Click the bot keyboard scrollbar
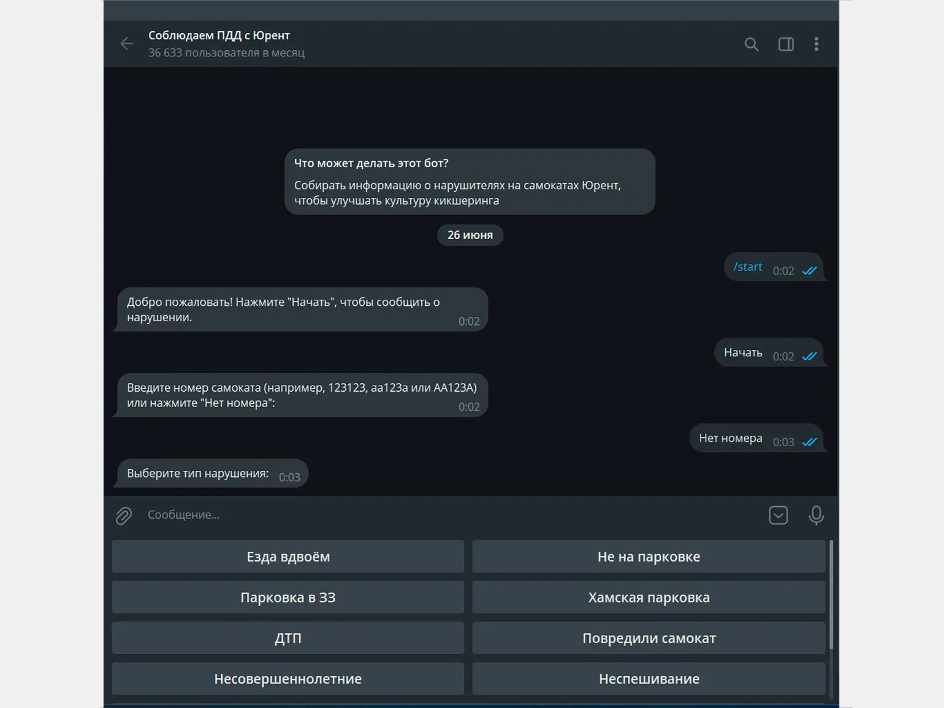Screen dimensions: 944x708 (831, 595)
